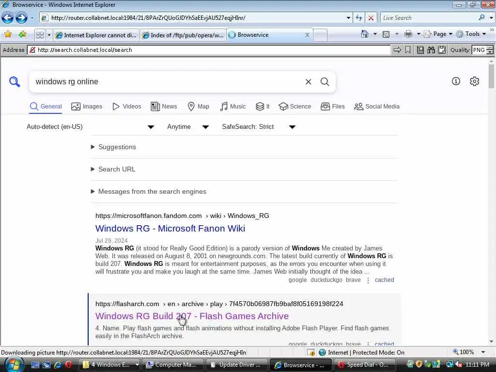496x372 pixels.
Task: Open a new blank tab
Action: (320, 35)
